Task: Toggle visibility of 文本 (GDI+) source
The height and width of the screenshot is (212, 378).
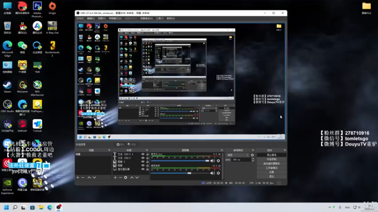Action: click(x=143, y=158)
